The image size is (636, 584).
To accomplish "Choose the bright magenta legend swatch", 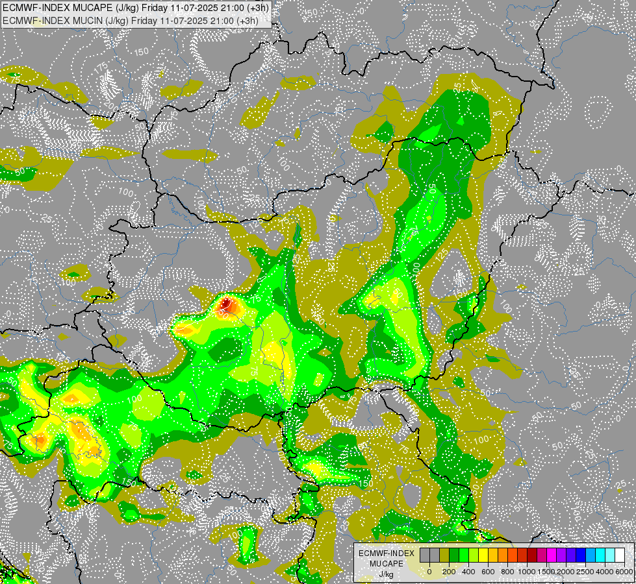I will [552, 555].
